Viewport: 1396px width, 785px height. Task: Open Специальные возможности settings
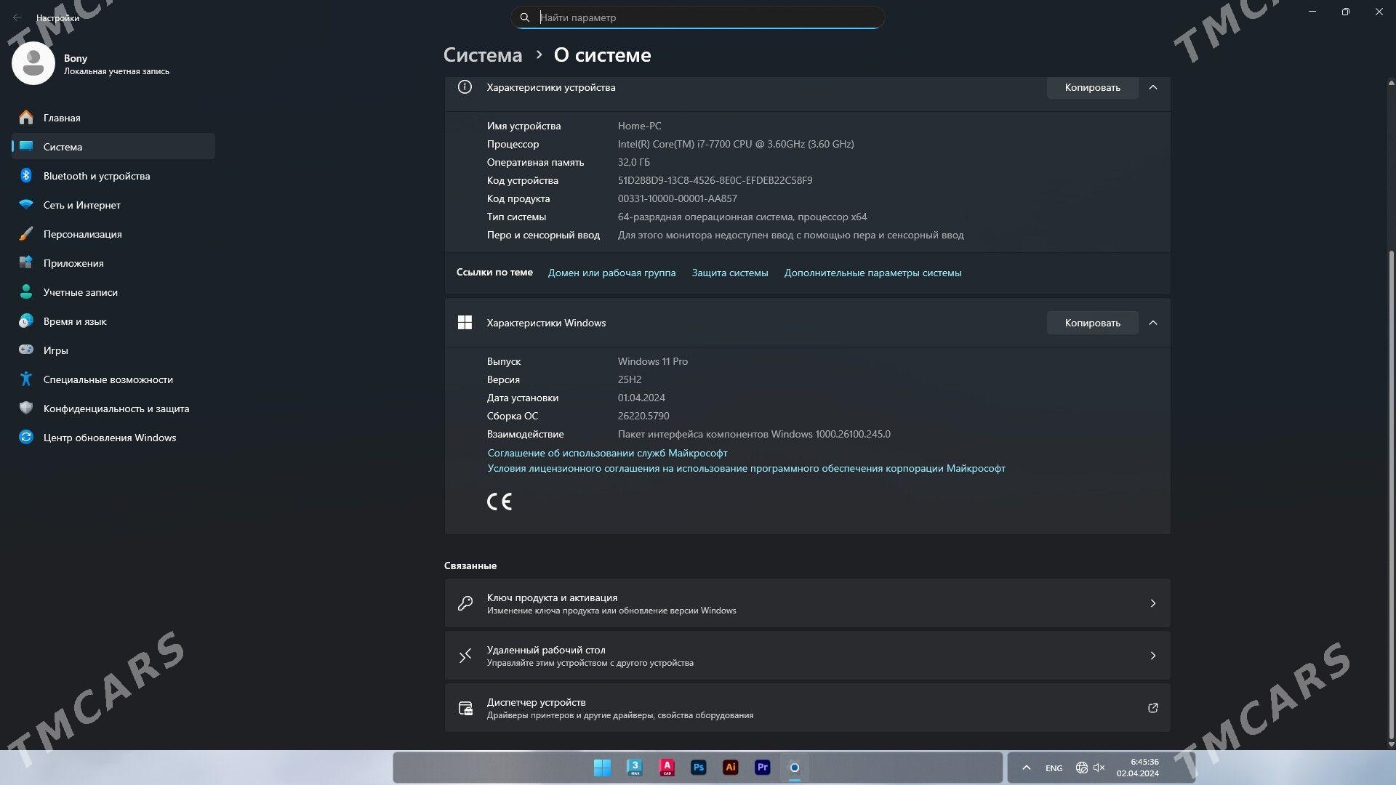click(x=113, y=379)
